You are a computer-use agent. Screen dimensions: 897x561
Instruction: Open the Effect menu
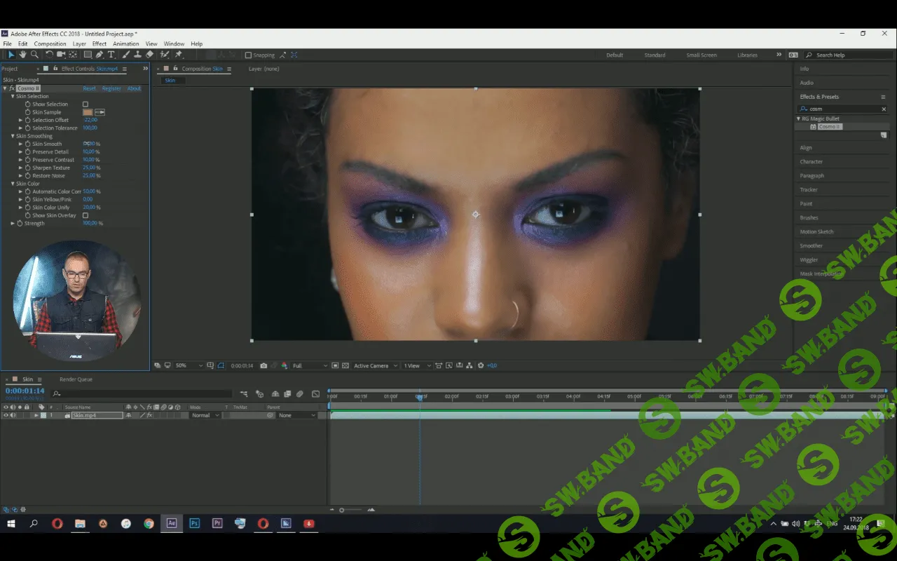99,43
